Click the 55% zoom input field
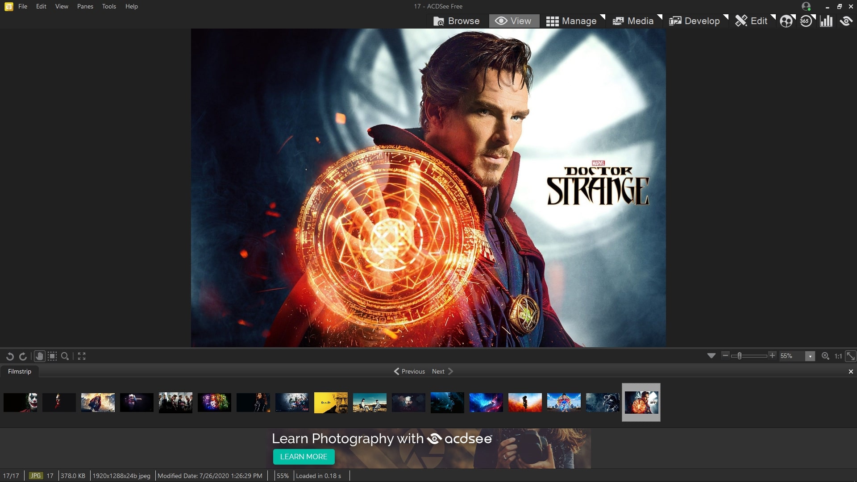857x482 pixels. tap(792, 356)
